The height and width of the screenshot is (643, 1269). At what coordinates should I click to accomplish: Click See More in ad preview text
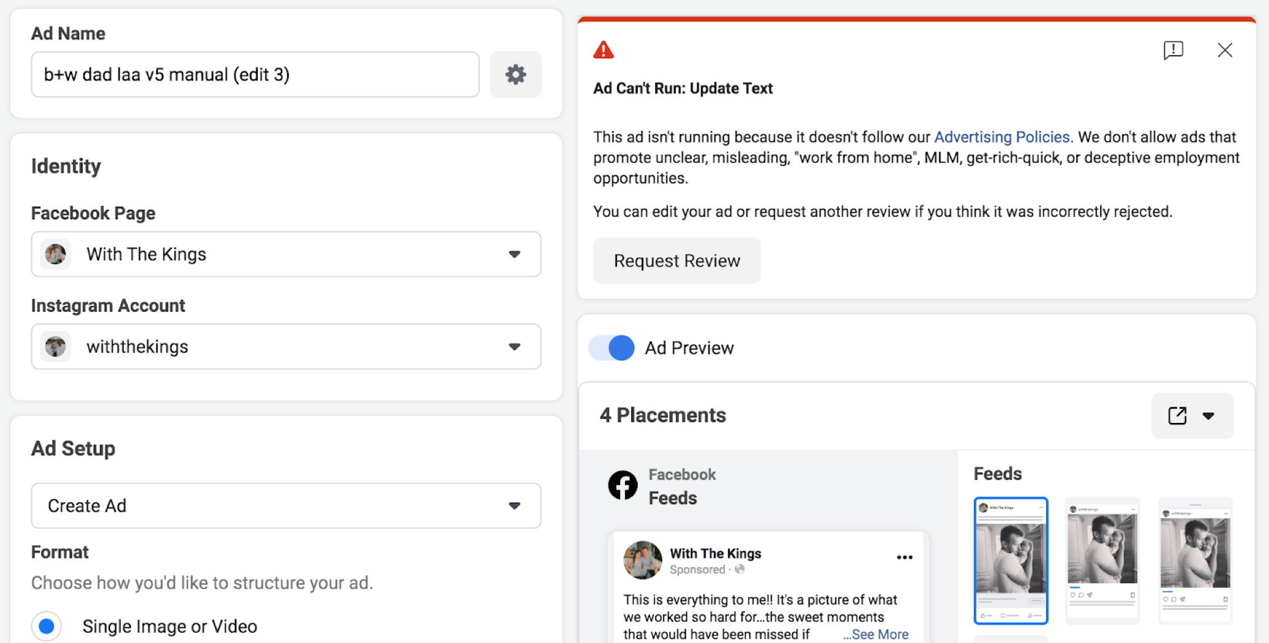click(876, 634)
